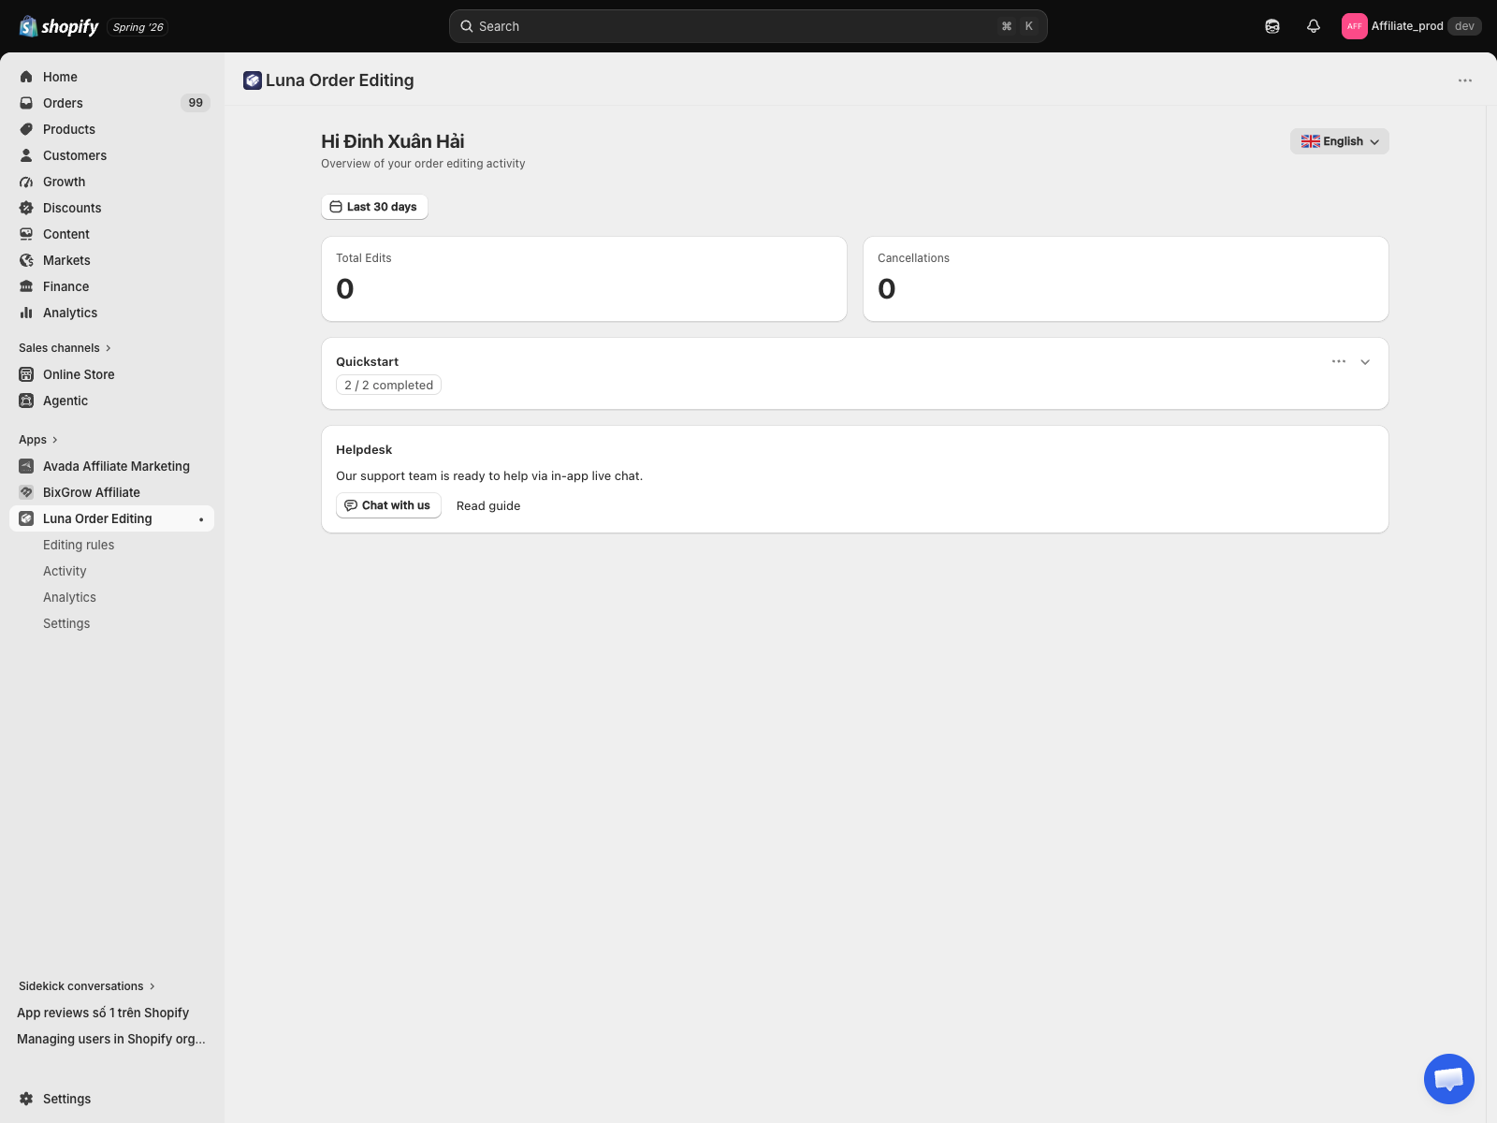Open the Affiliate_prod store menu
Screen dimensions: 1497x1123
[1412, 26]
